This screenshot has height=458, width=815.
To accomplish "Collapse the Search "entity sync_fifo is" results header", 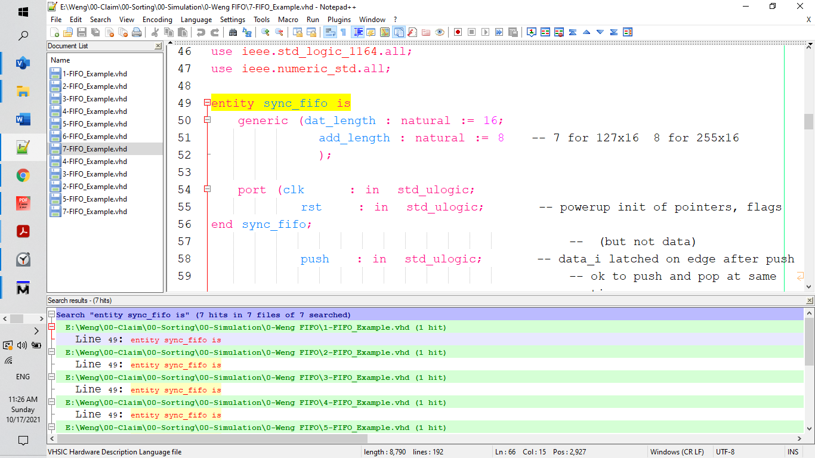I will [52, 314].
